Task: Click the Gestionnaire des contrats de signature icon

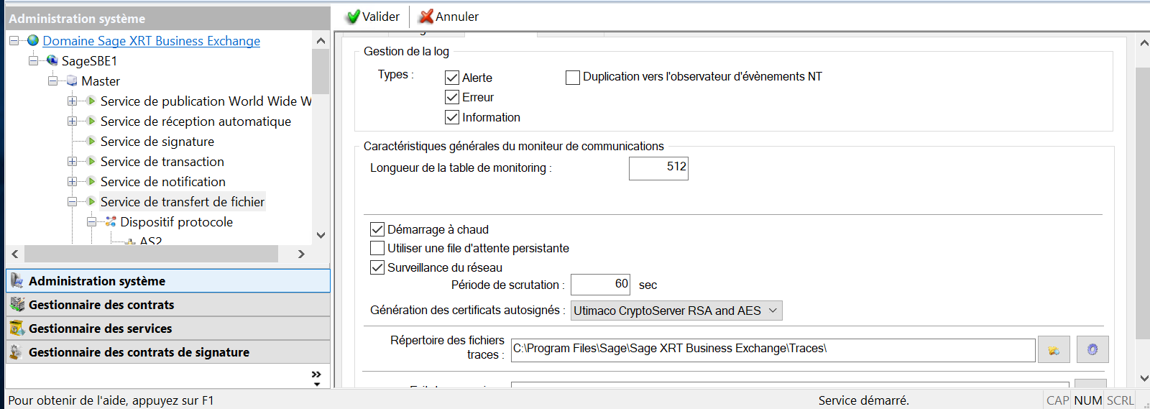Action: pos(17,352)
